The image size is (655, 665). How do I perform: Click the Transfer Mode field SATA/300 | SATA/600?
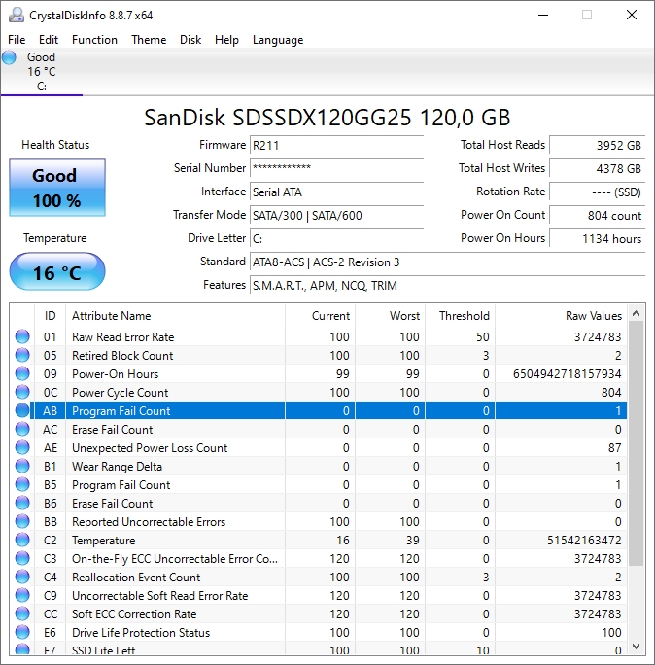click(x=337, y=215)
